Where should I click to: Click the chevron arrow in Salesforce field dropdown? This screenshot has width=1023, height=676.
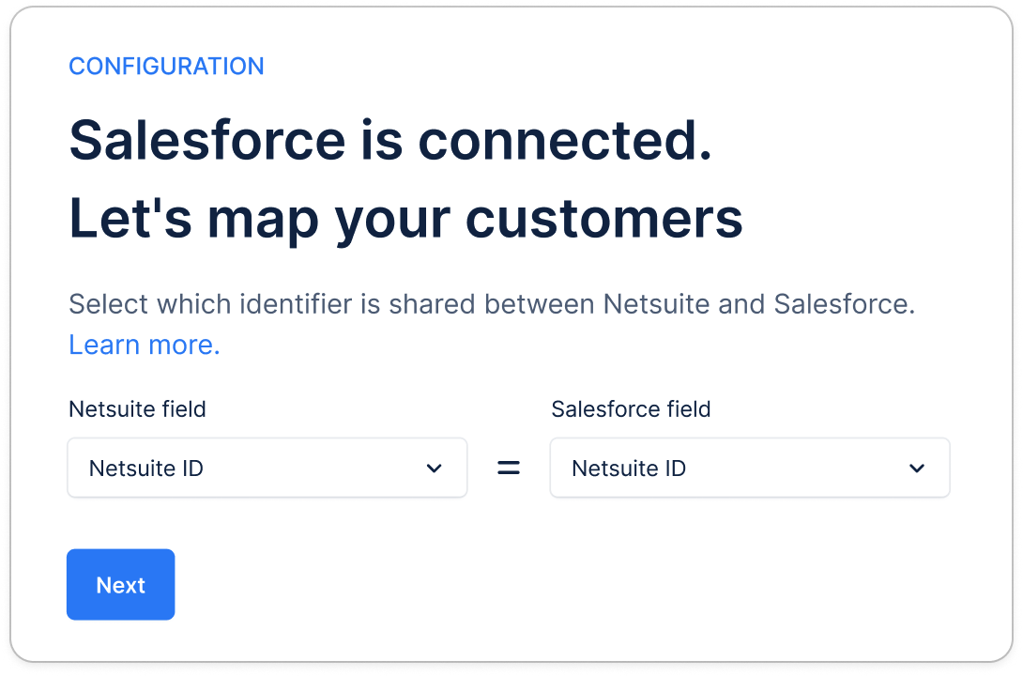tap(916, 469)
